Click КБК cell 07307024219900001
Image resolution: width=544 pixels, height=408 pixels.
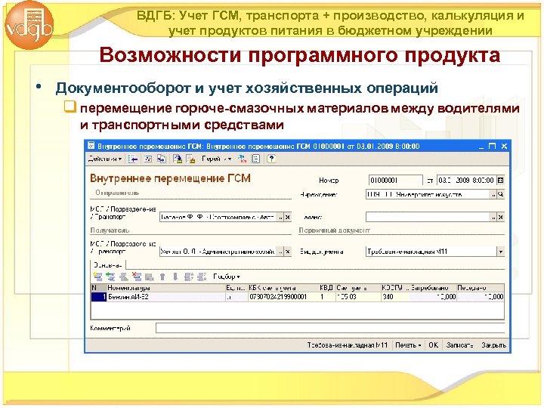pos(283,297)
